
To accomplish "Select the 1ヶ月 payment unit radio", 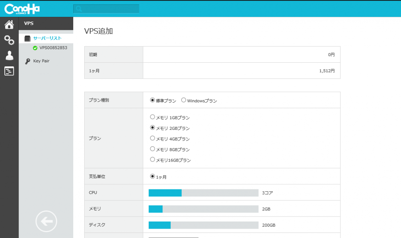I will point(152,176).
